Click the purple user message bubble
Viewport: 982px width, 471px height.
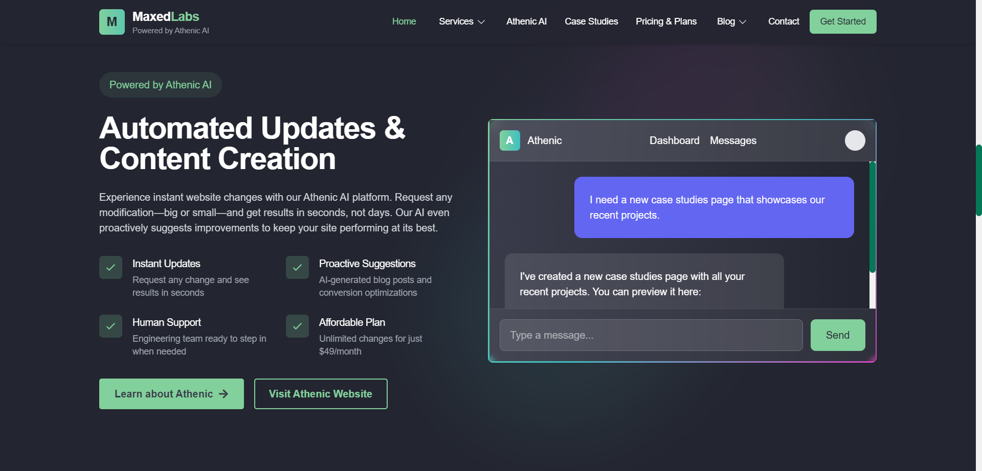click(714, 207)
